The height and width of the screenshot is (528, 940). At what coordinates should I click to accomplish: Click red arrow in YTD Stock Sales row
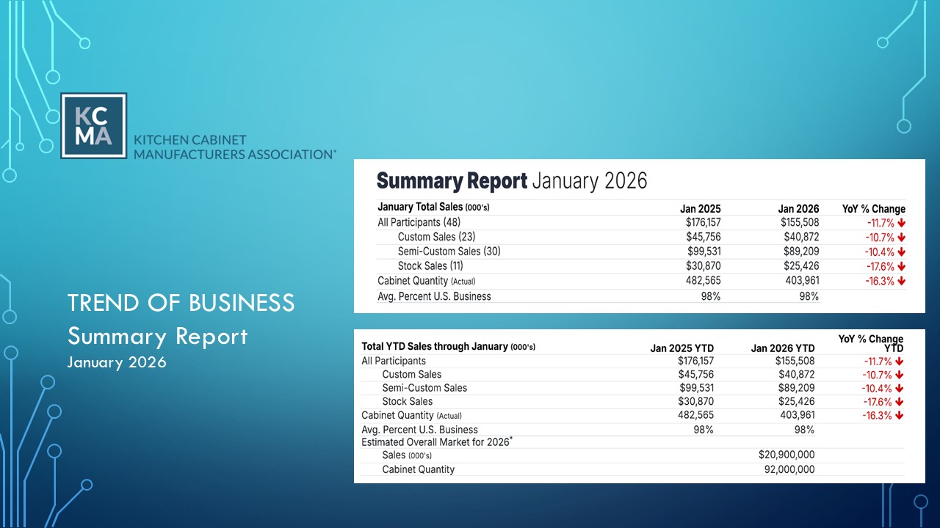(x=898, y=402)
